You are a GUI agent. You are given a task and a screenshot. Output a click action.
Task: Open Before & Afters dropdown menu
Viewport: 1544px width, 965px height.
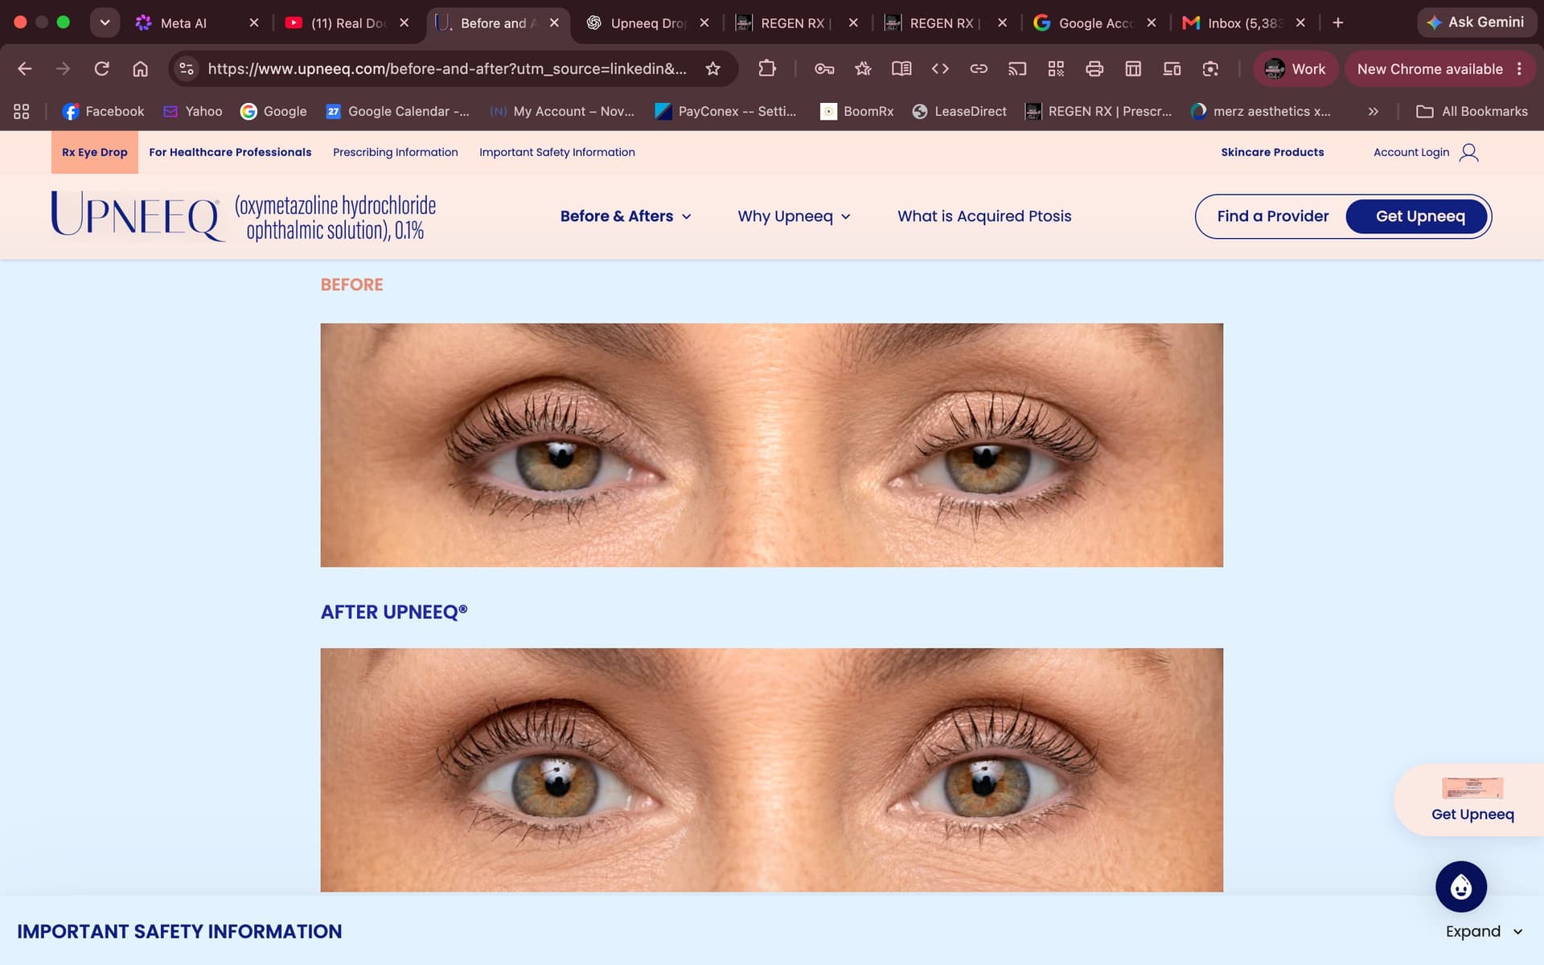626,216
